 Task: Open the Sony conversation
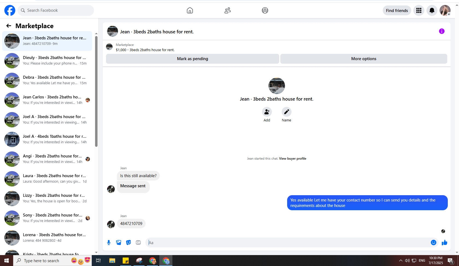(x=47, y=218)
